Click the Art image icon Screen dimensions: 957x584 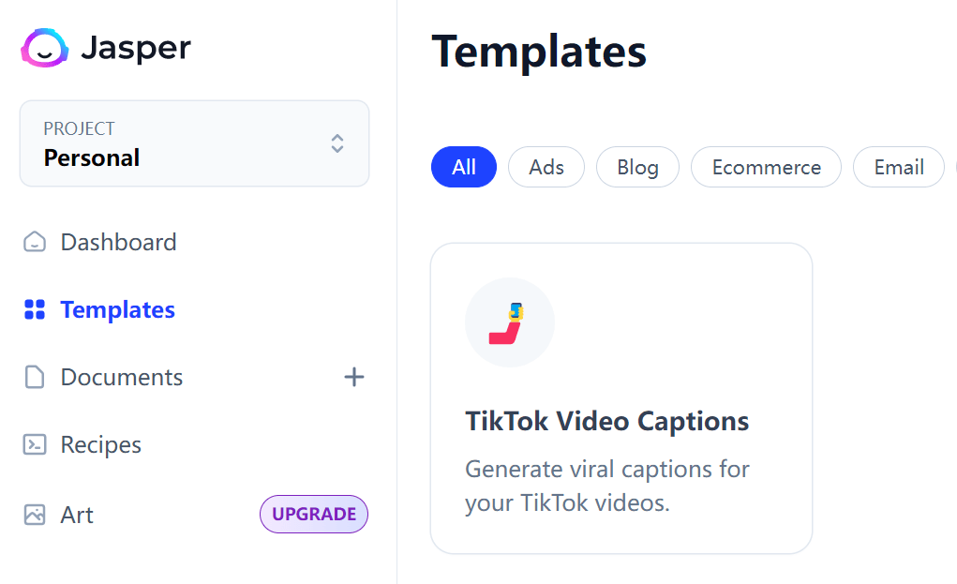pos(34,514)
